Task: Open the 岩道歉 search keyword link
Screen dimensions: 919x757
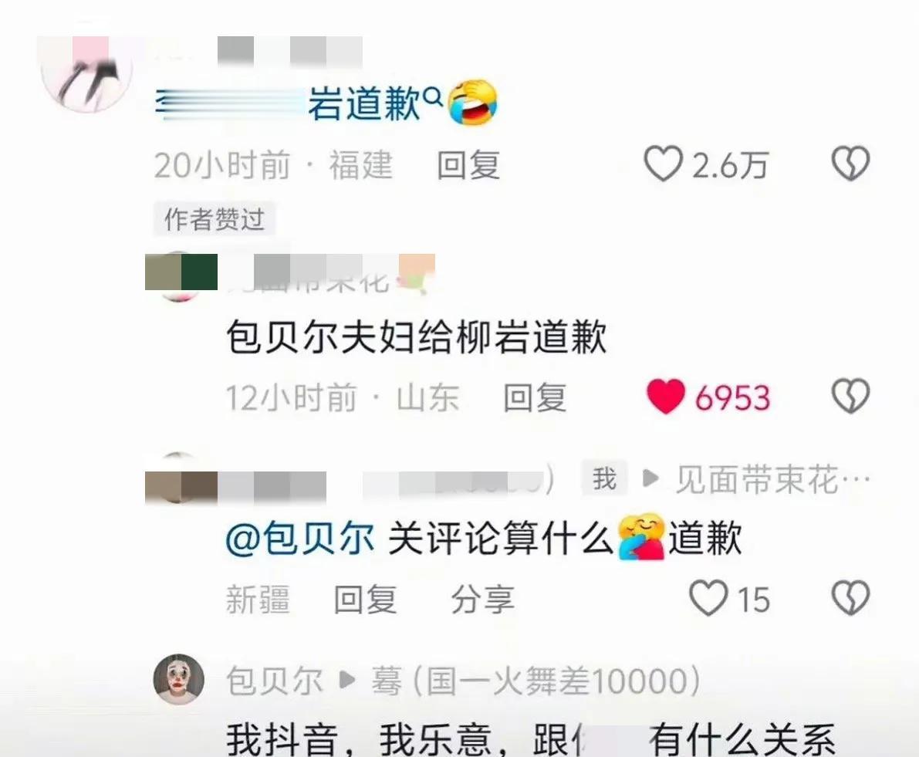Action: click(x=364, y=103)
